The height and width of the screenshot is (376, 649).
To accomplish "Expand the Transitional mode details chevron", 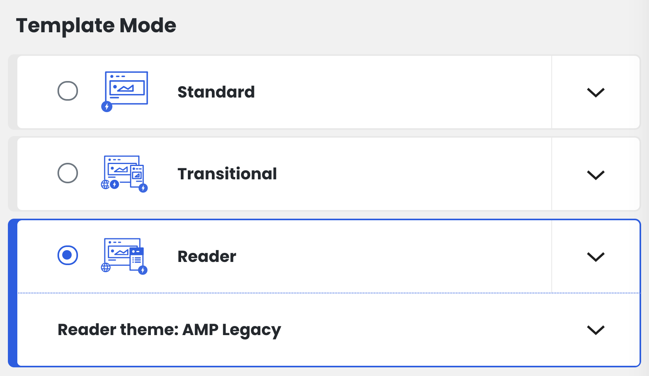I will (x=596, y=175).
